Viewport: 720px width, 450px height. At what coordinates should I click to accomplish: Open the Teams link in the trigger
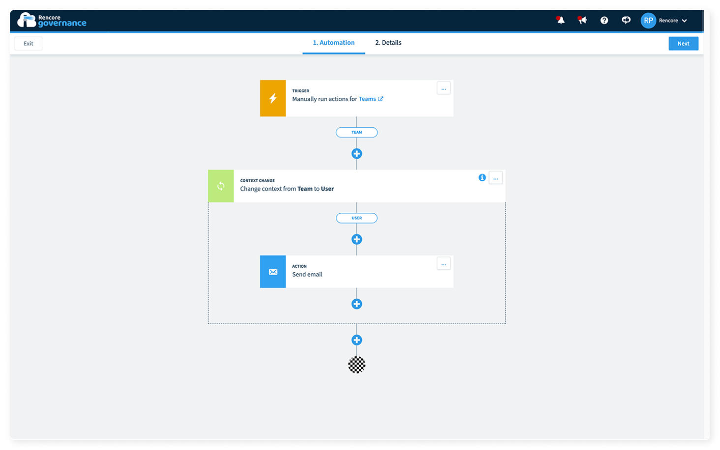click(371, 99)
